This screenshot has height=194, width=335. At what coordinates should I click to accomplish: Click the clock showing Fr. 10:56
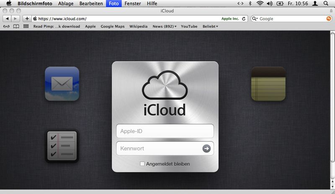point(298,3)
